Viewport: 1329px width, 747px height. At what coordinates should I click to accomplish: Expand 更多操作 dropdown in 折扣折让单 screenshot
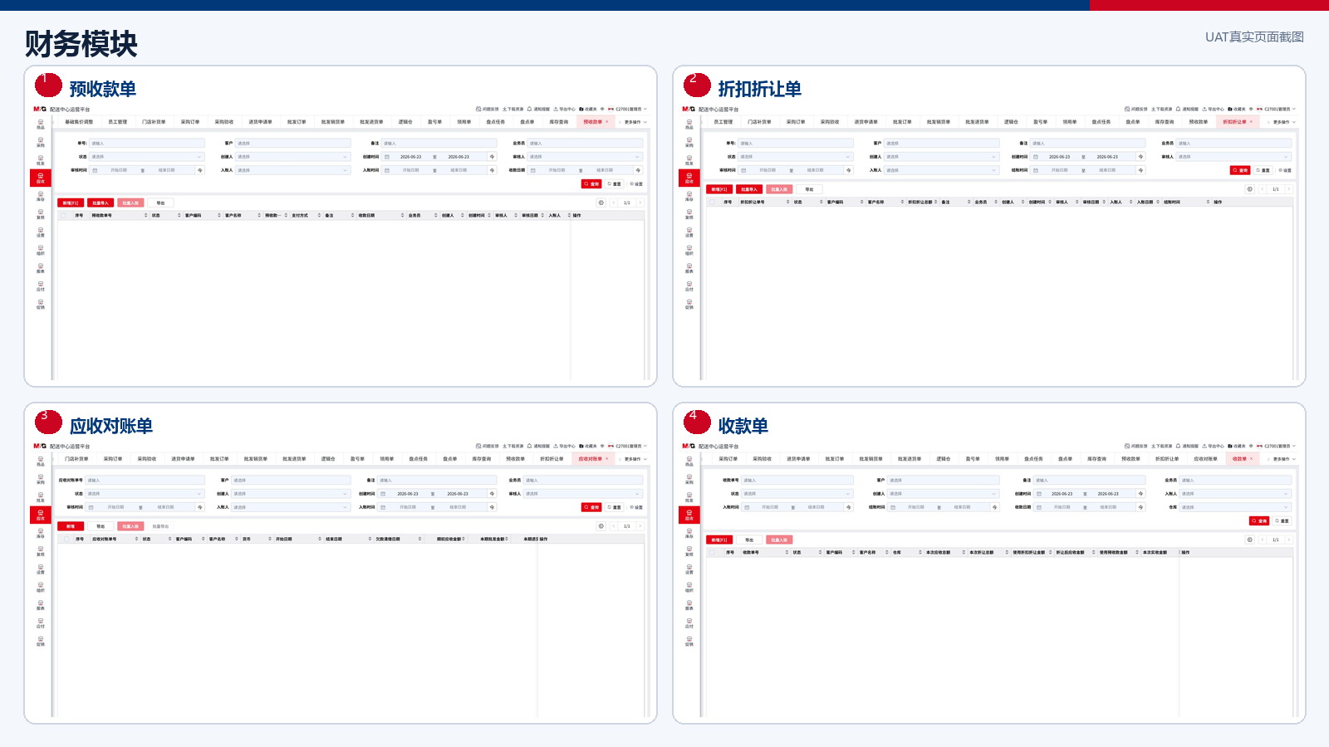click(1284, 122)
